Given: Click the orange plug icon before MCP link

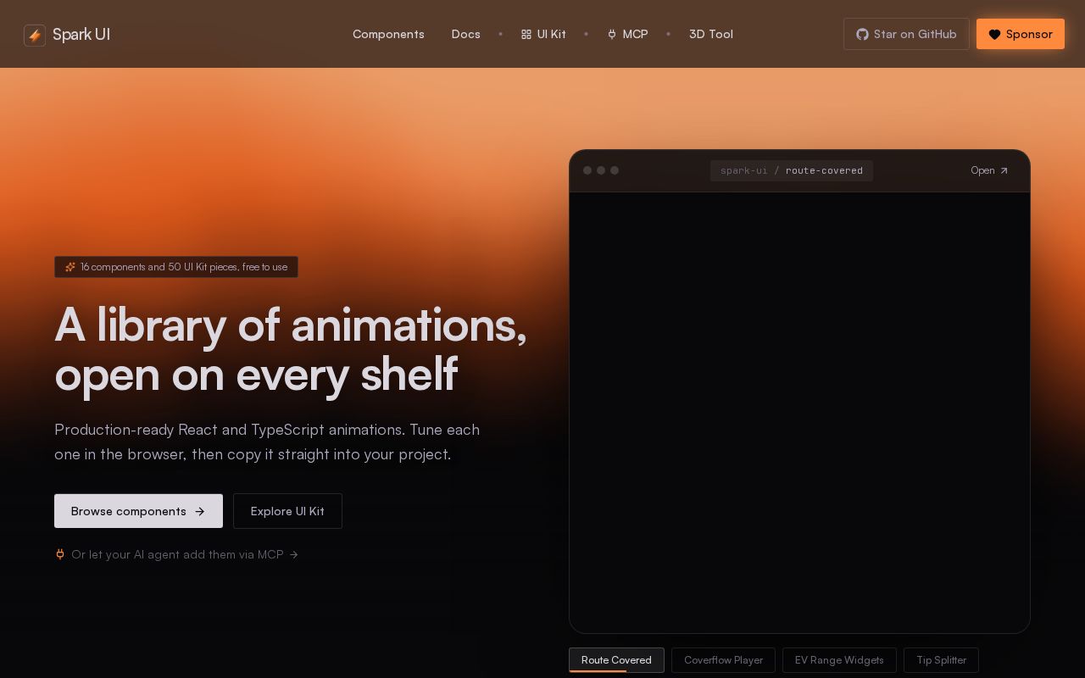Looking at the screenshot, I should [60, 554].
